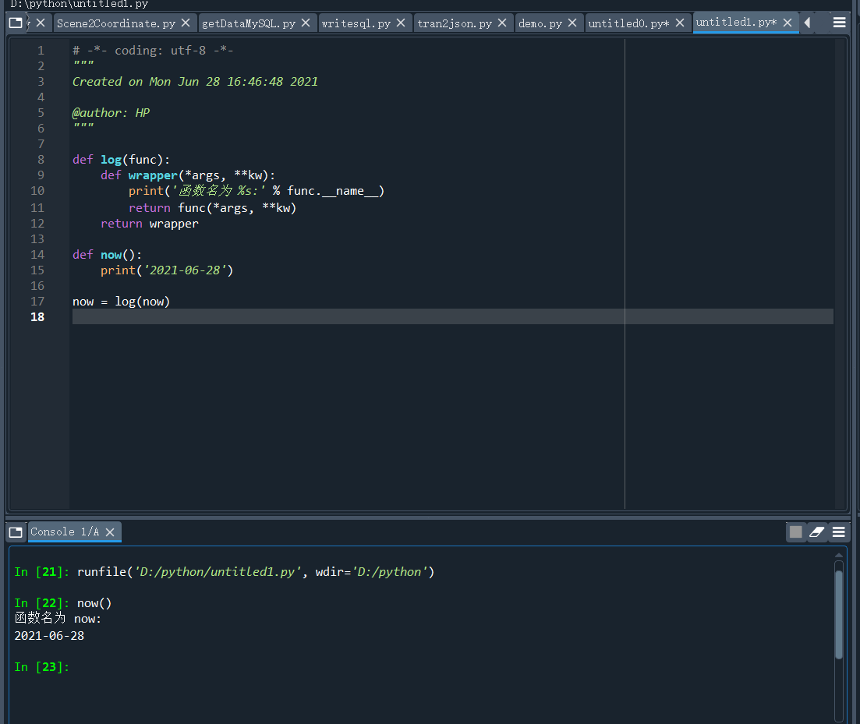The height and width of the screenshot is (724, 860).
Task: Click the 'return func(*args, **kw)' line
Action: (212, 208)
